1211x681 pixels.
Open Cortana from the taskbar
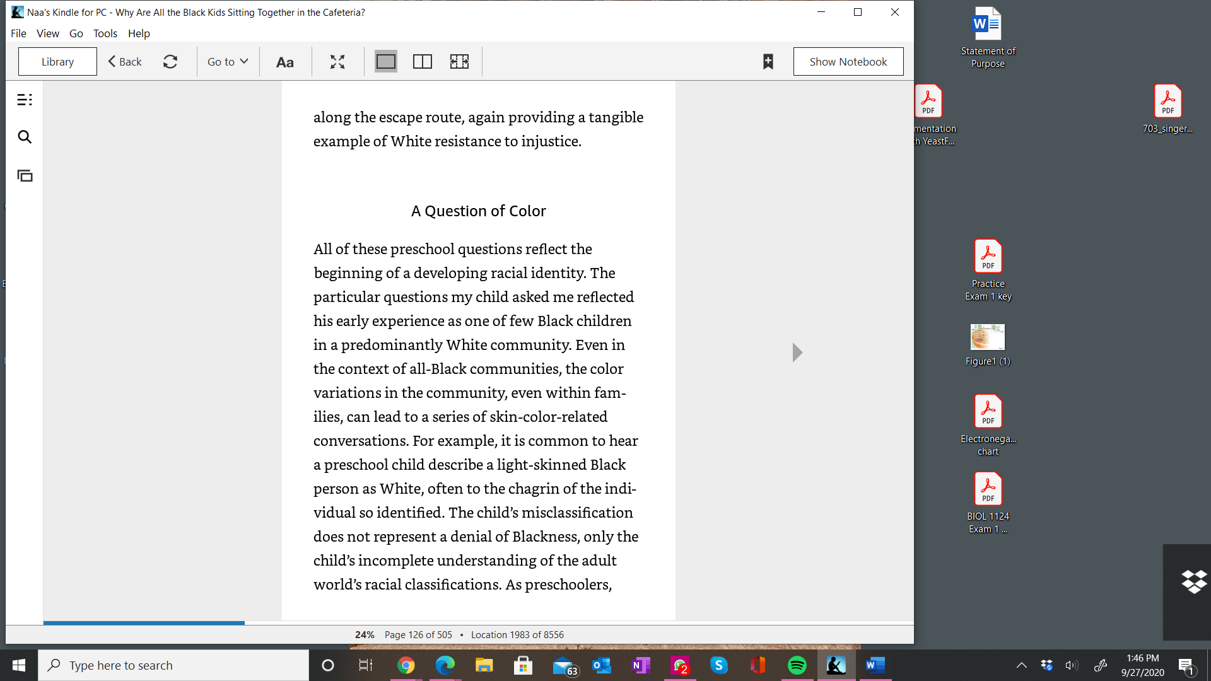point(328,665)
